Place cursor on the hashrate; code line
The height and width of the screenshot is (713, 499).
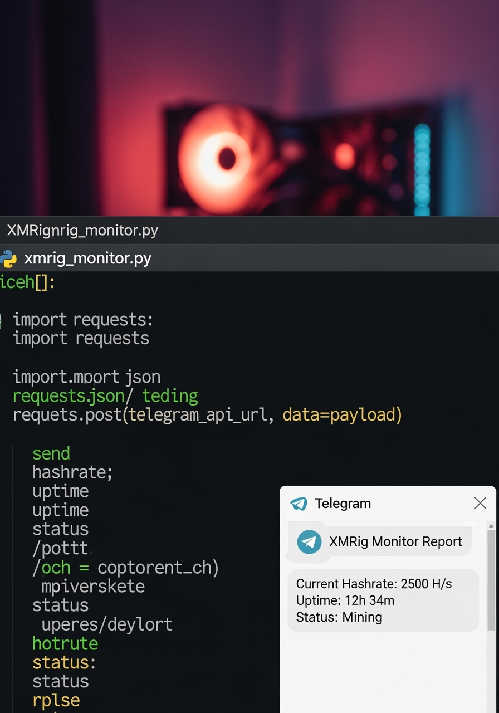pyautogui.click(x=72, y=472)
